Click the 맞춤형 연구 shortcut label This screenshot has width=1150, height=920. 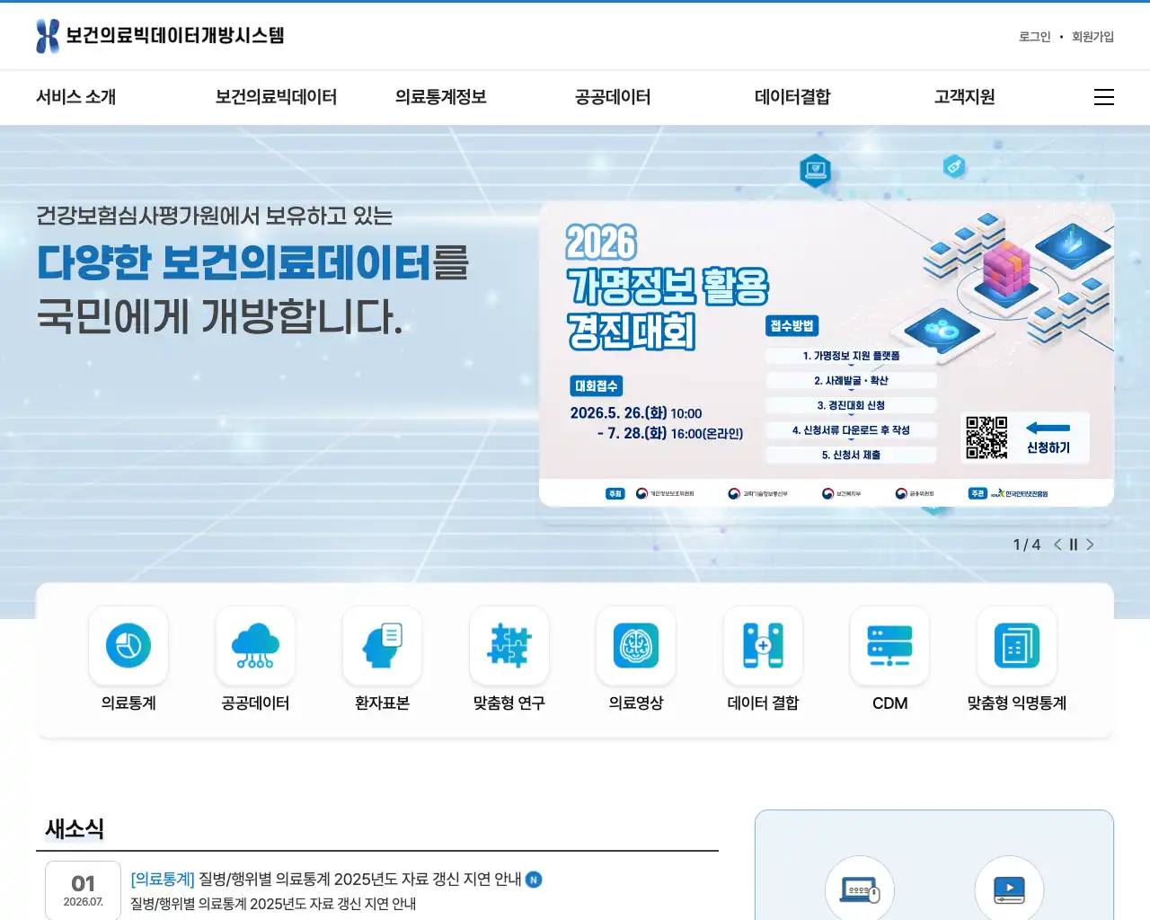click(x=509, y=703)
